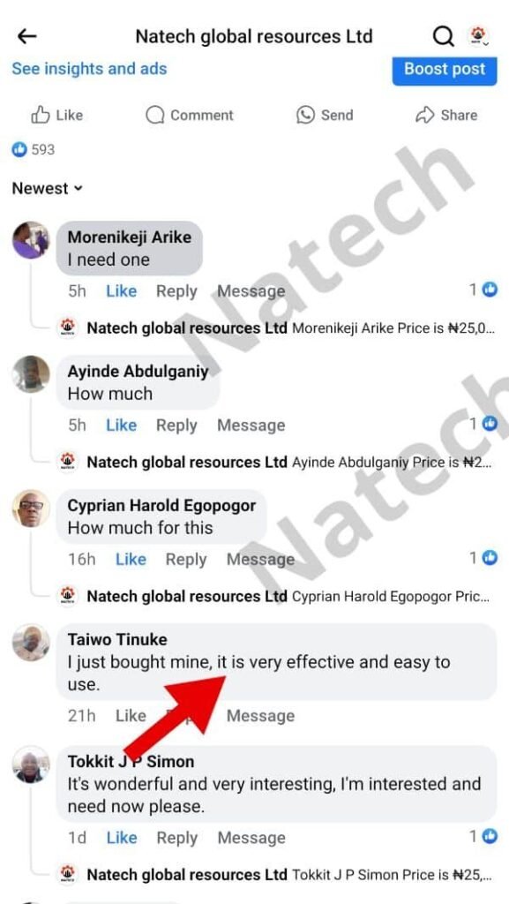The image size is (509, 904).
Task: View the 593 reactions count
Action: (34, 150)
